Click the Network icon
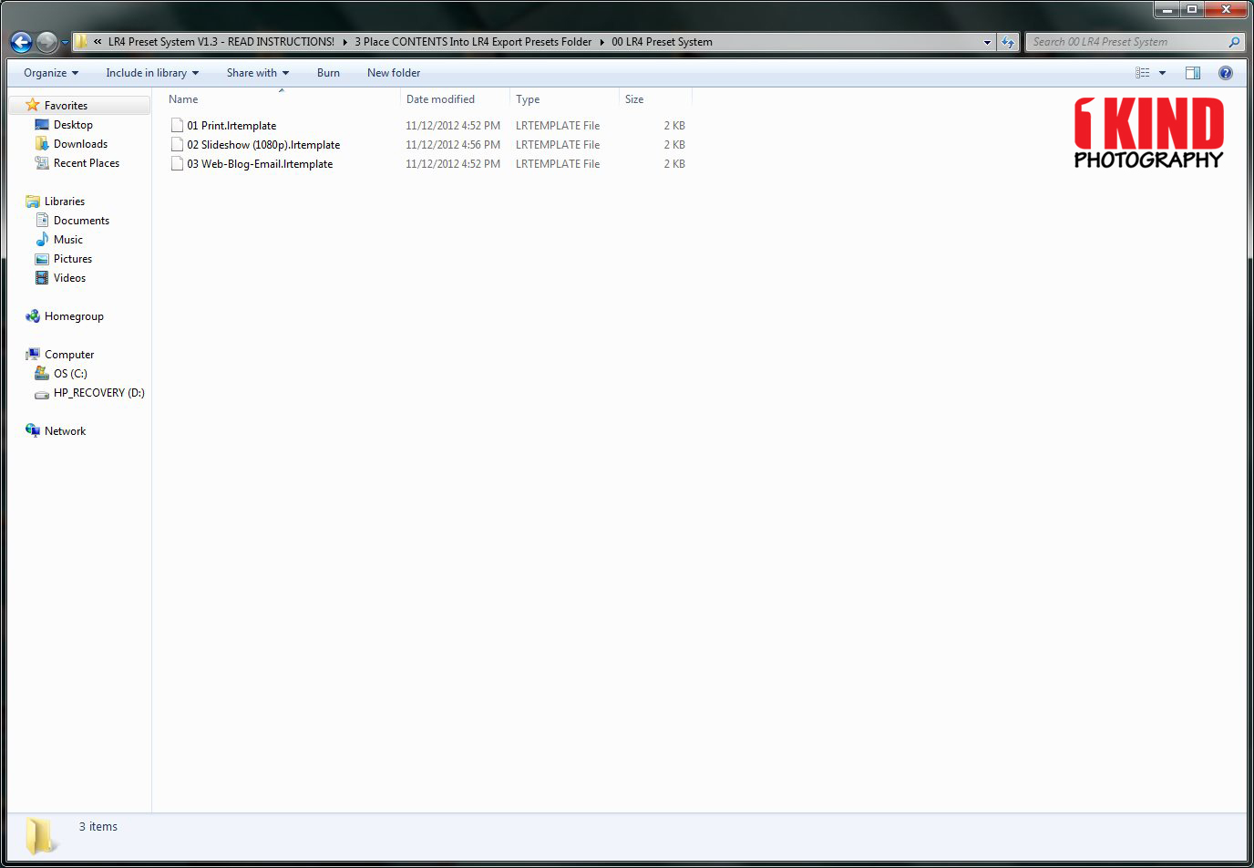The image size is (1254, 868). point(33,431)
